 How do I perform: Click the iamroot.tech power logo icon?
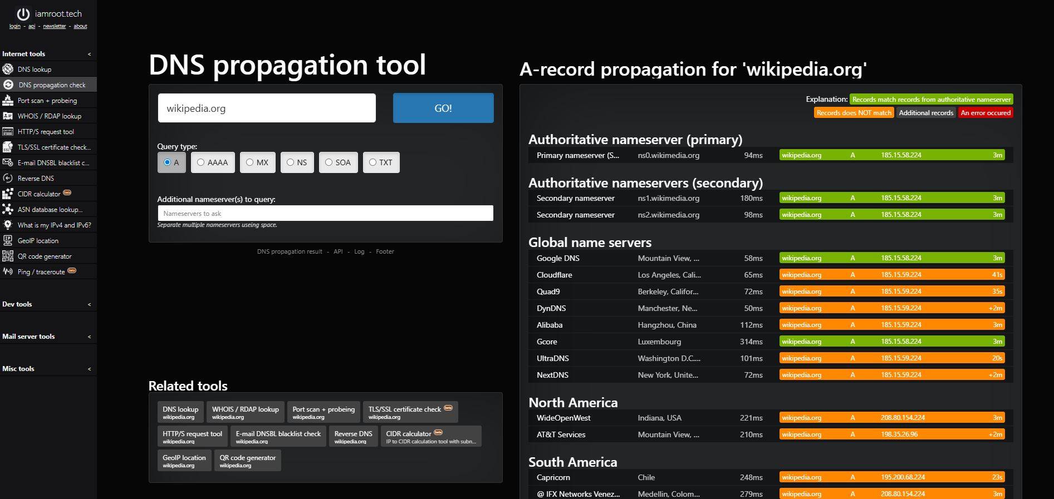tap(23, 14)
